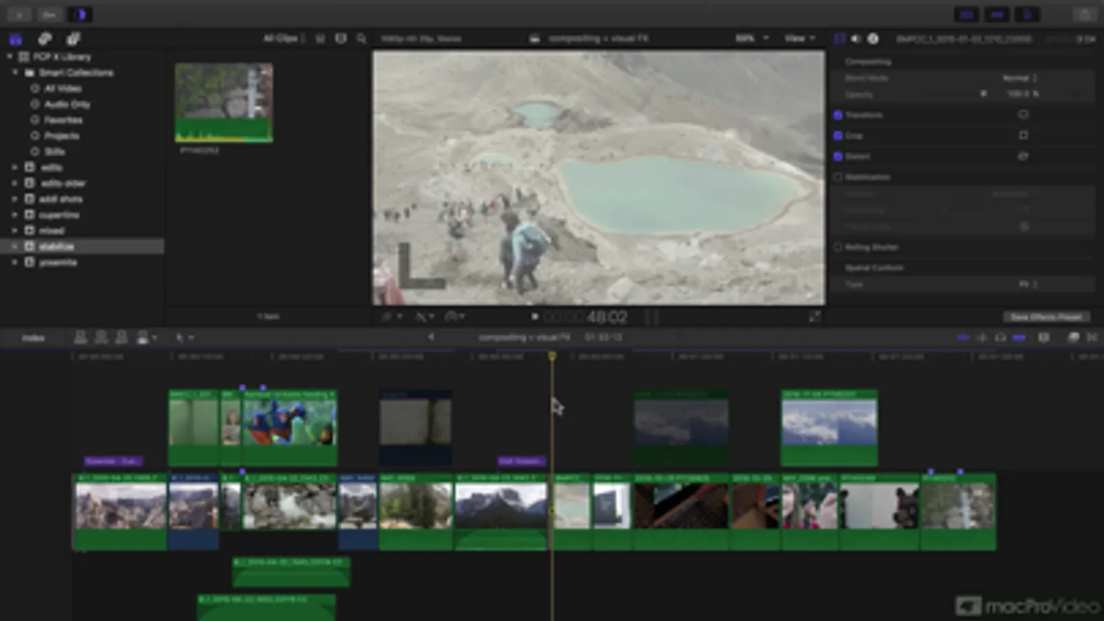Open the Titles and Generators sidebar

(x=73, y=39)
